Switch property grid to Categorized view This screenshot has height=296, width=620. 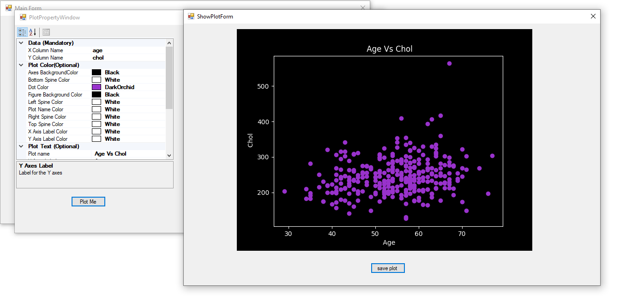(22, 32)
